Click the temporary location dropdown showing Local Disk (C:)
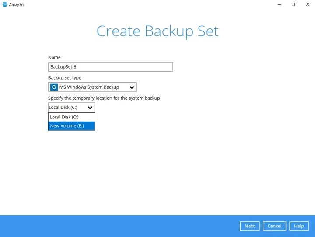Screen dimensions: 315x237 coord(71,108)
